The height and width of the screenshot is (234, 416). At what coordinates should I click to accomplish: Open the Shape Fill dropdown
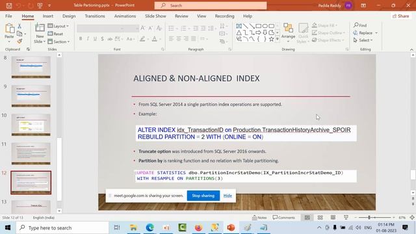[x=324, y=25]
